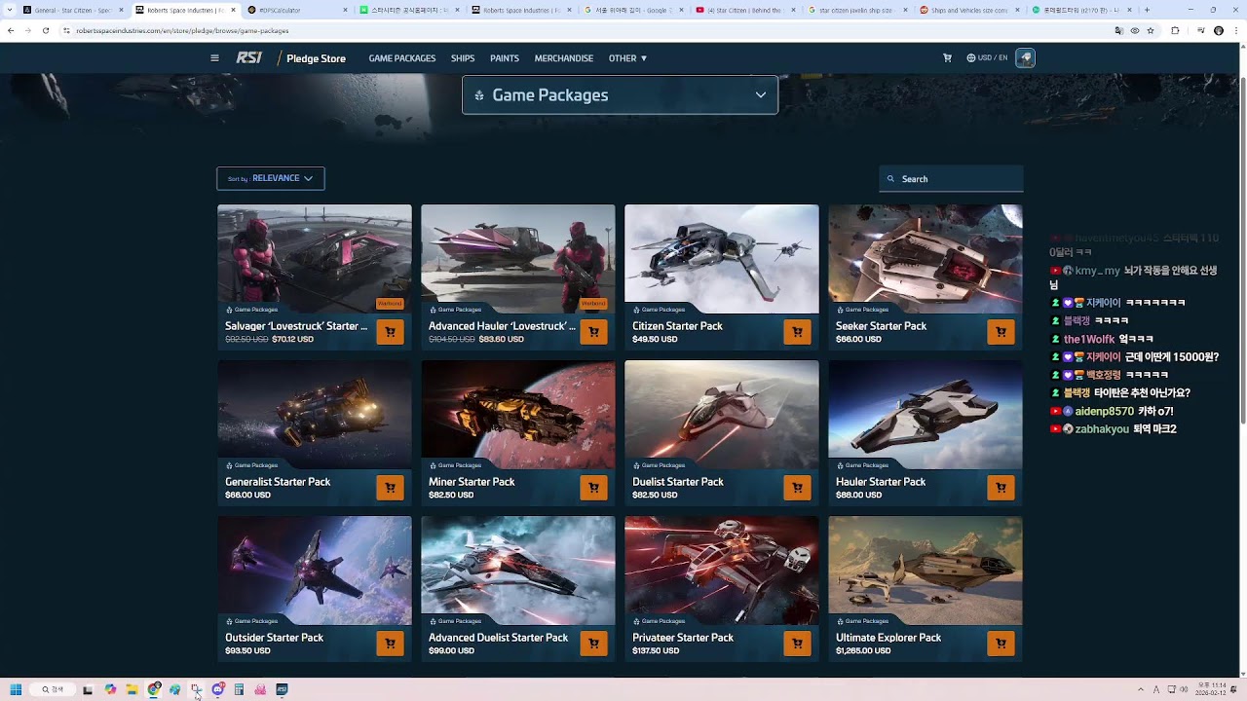Click the browser back arrow
Screen dimensions: 1247x701
pos(11,30)
